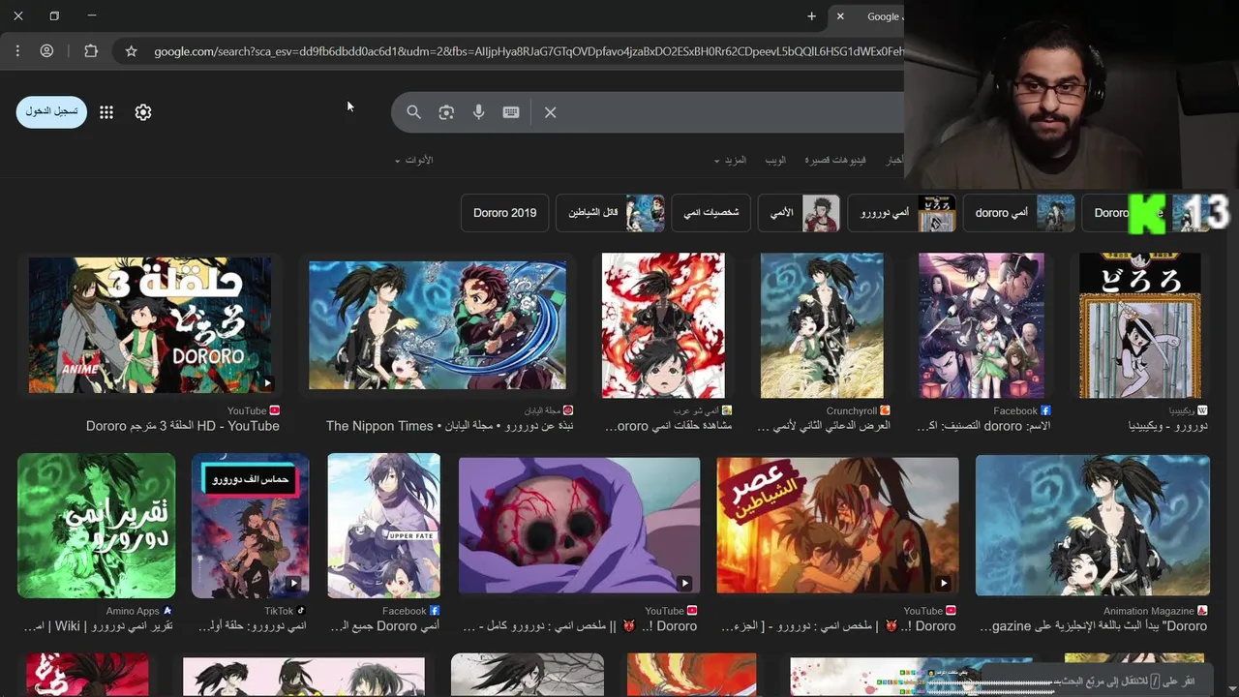Click the "Dororo" يبدأ البث باللغة الإنجليزية title
Screen dimensions: 1239x697
[1094, 626]
